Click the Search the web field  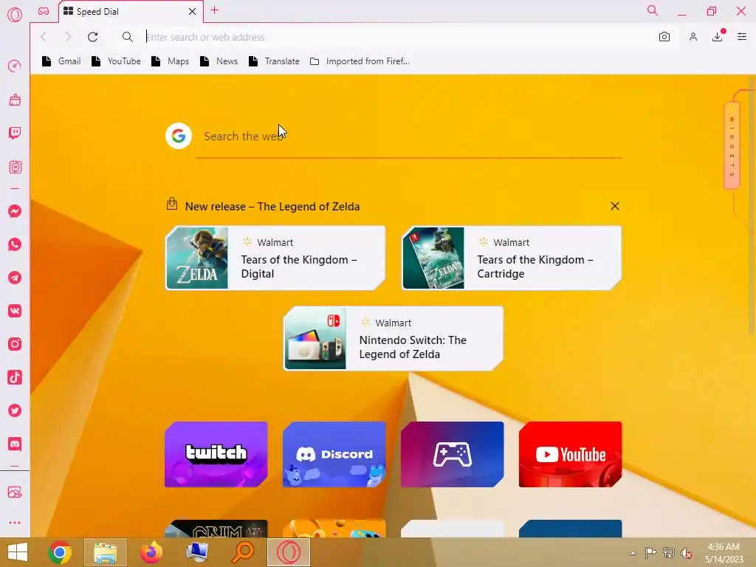tap(409, 137)
